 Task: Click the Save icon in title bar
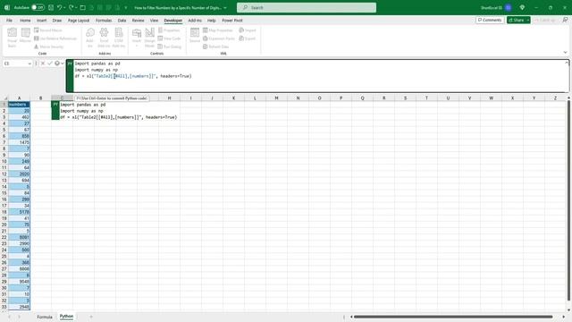[51, 7]
